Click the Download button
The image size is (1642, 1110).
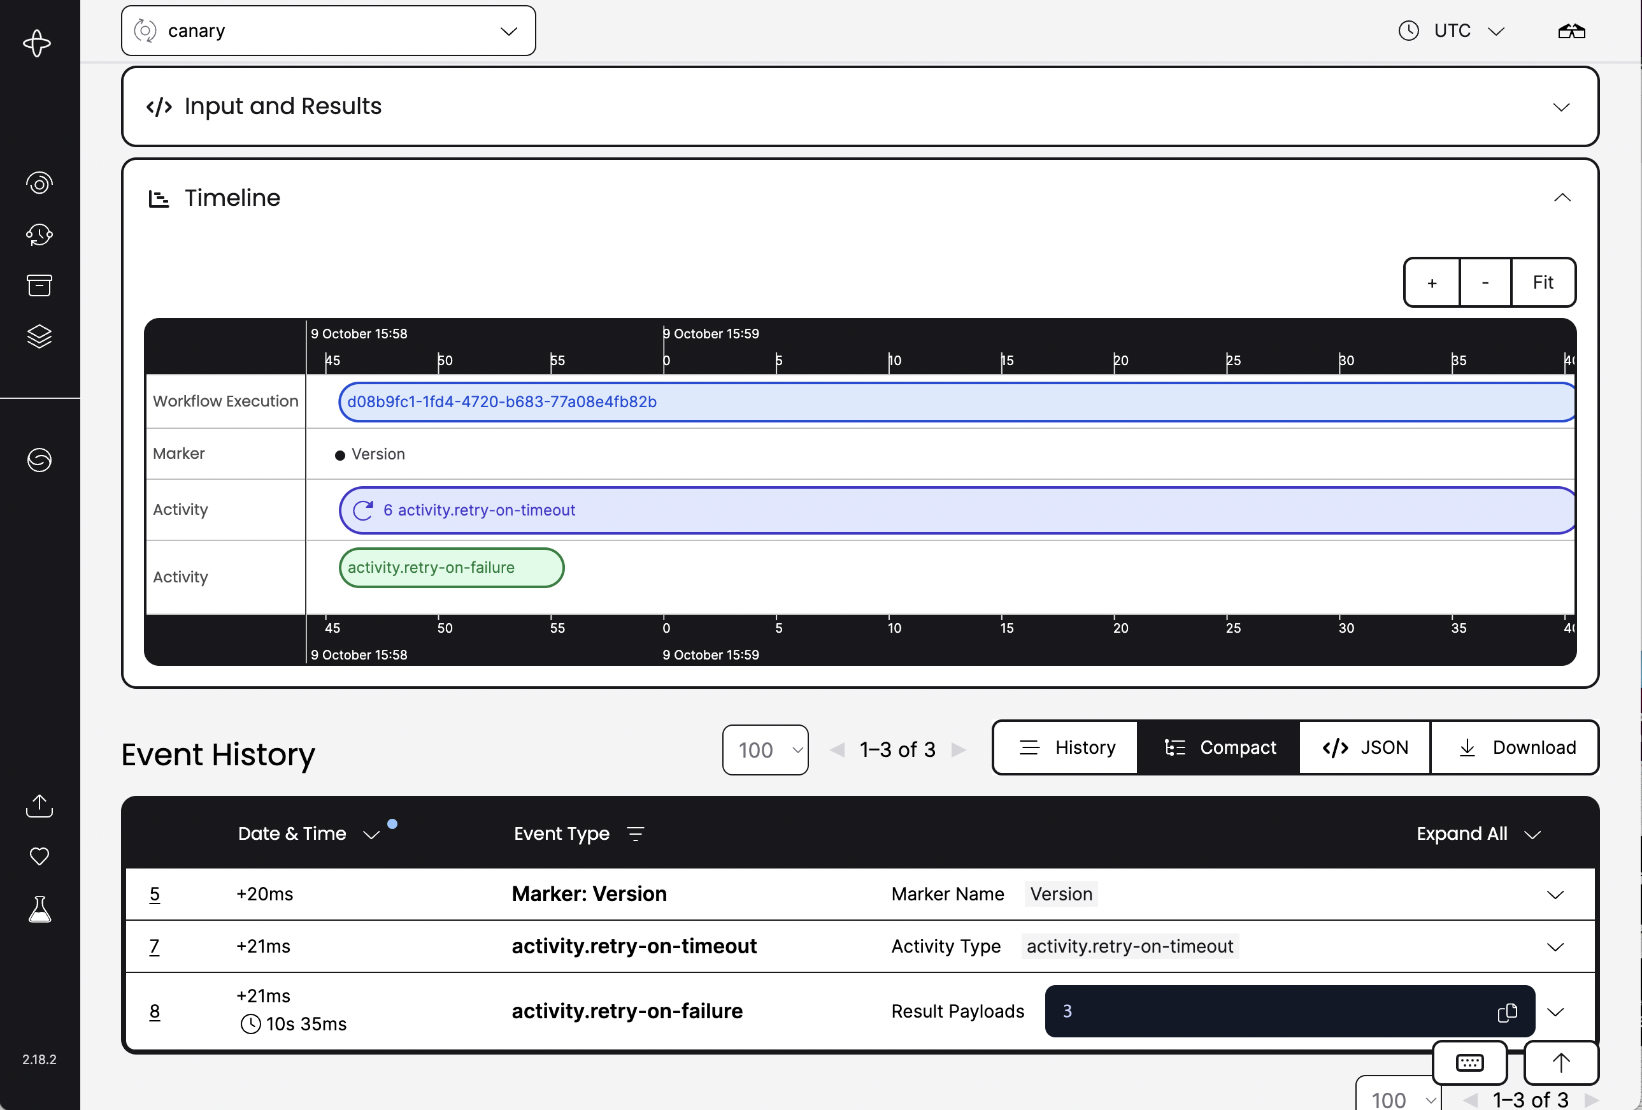tap(1517, 748)
